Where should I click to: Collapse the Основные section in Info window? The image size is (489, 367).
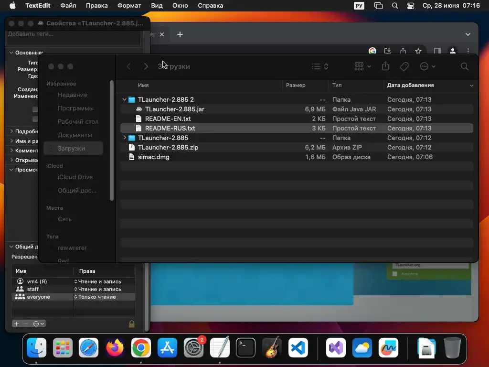tap(11, 53)
